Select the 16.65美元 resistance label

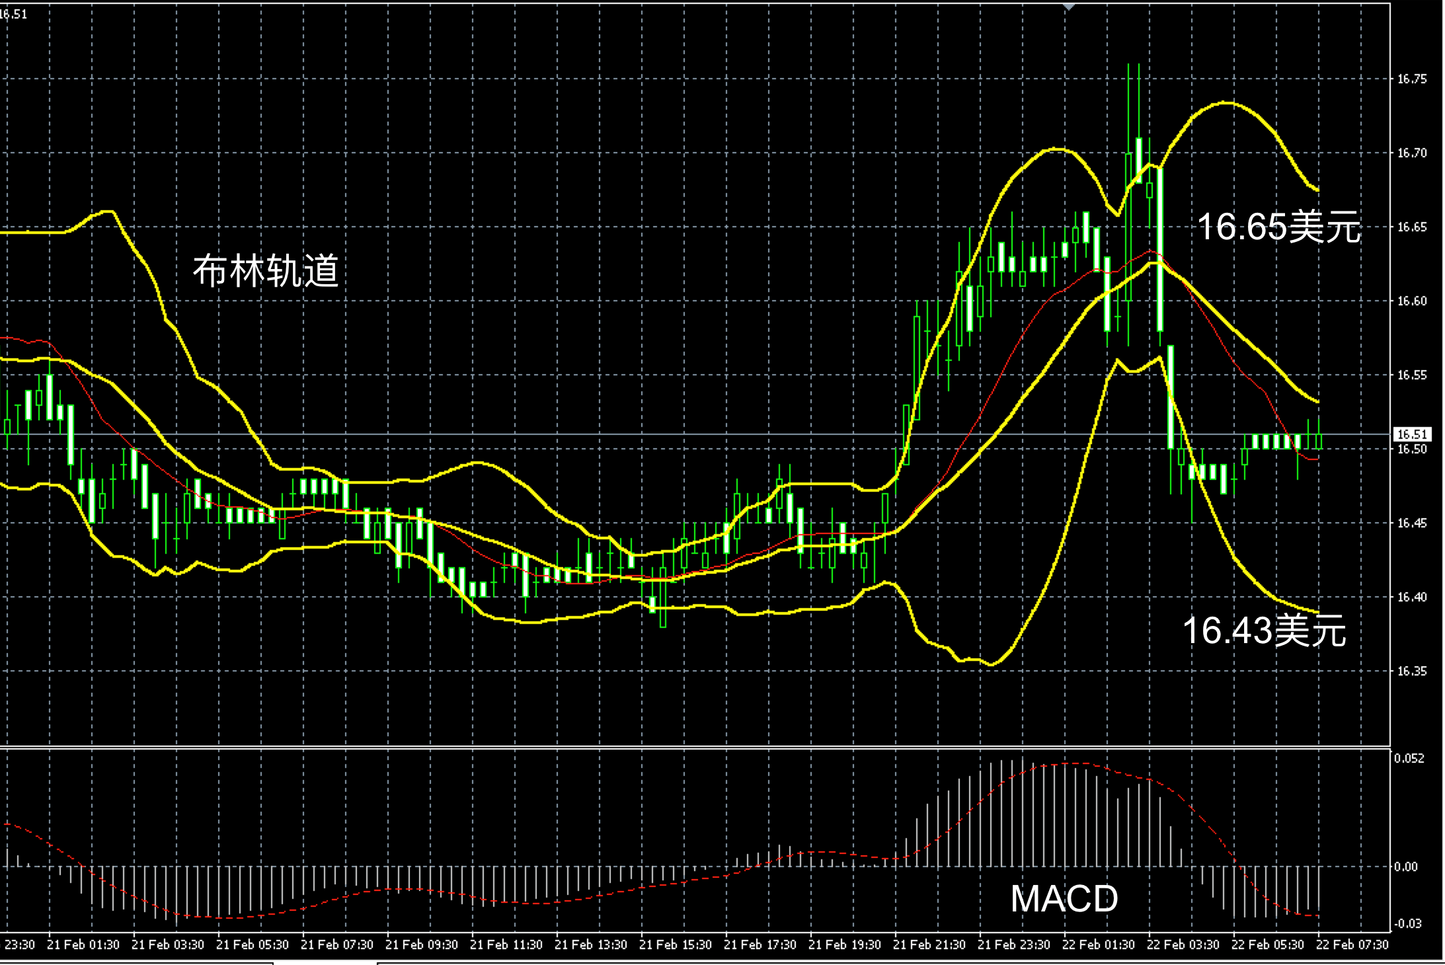click(x=1279, y=227)
